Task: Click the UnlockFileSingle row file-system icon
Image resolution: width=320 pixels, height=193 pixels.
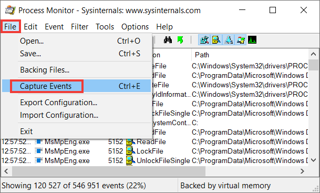Action: point(131,160)
